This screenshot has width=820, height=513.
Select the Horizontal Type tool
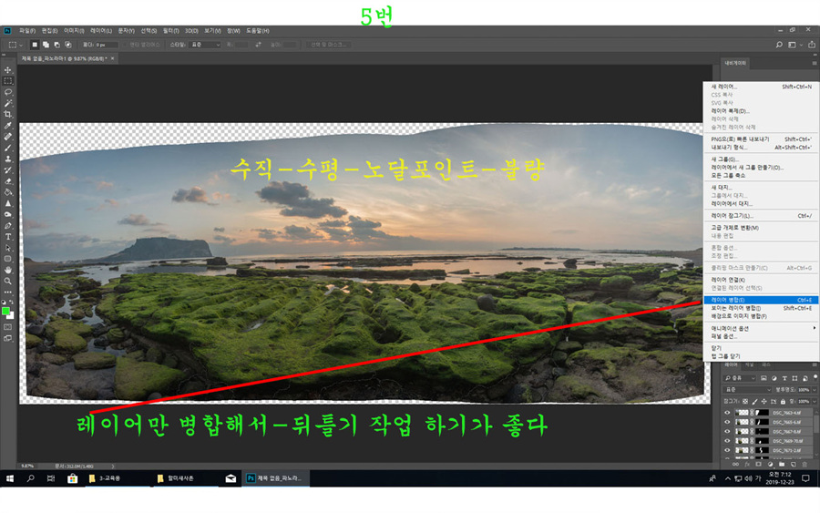pyautogui.click(x=8, y=237)
